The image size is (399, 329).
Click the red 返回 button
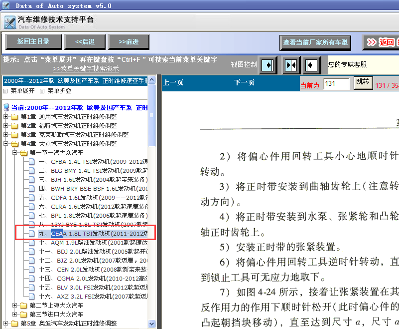pos(381,42)
